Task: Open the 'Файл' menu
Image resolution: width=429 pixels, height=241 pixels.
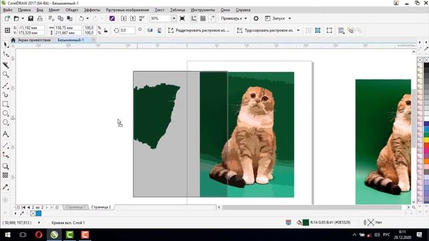Action: (7, 10)
